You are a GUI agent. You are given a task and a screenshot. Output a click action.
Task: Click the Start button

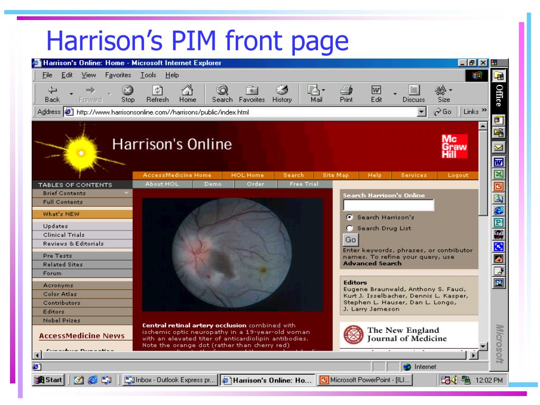coord(49,380)
